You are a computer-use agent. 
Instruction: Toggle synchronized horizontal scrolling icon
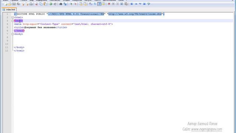(x=85, y=4)
